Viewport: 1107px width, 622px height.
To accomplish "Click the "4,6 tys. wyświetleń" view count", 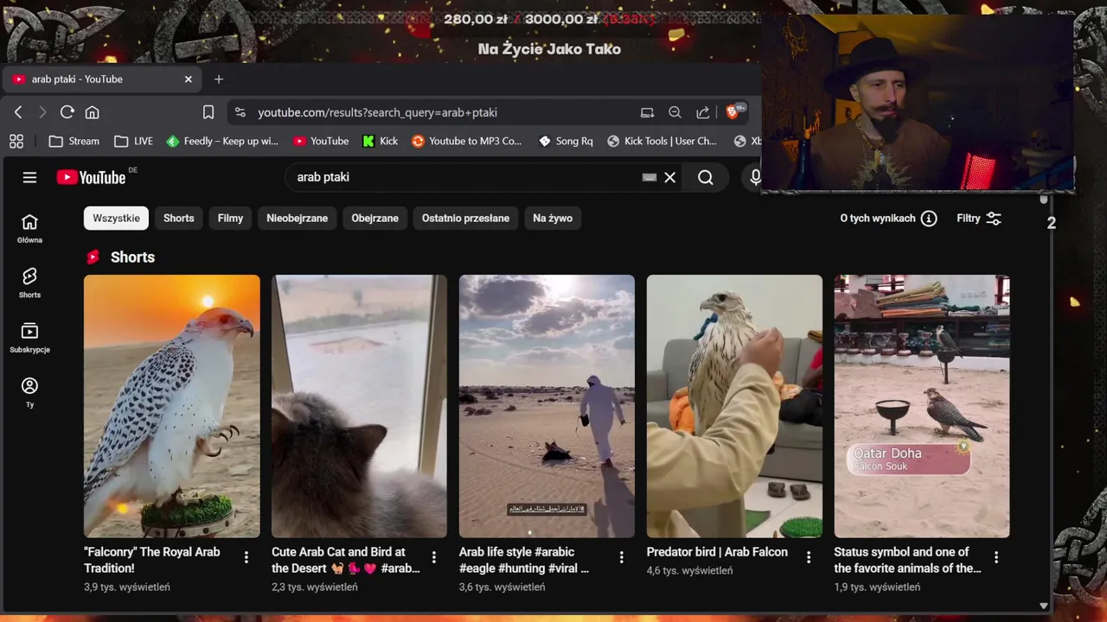I will (689, 571).
